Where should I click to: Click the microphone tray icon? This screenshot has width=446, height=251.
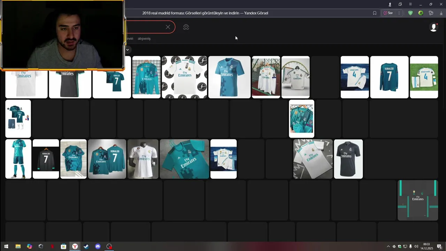(410, 246)
